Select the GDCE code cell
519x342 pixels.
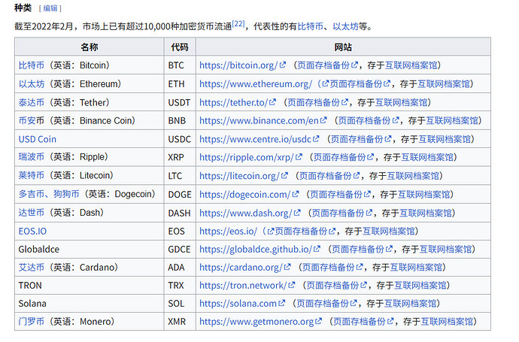click(x=180, y=249)
